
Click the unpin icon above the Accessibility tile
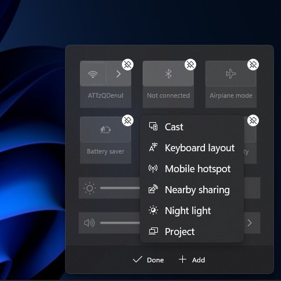pos(253,120)
